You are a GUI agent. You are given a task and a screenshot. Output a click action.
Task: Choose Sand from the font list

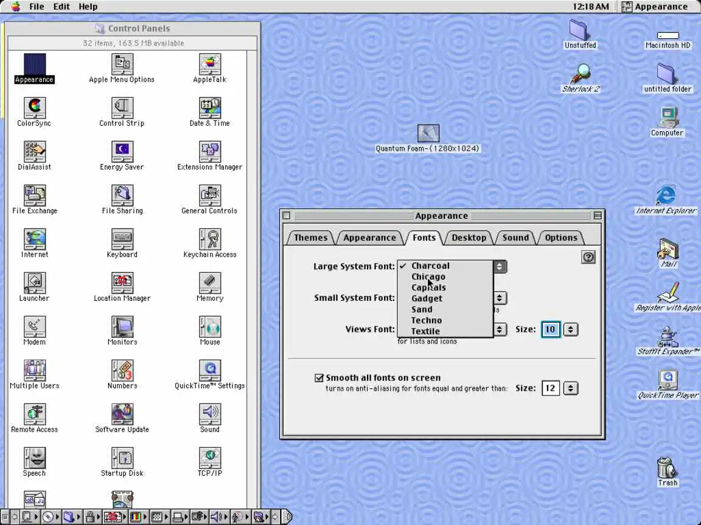445,309
